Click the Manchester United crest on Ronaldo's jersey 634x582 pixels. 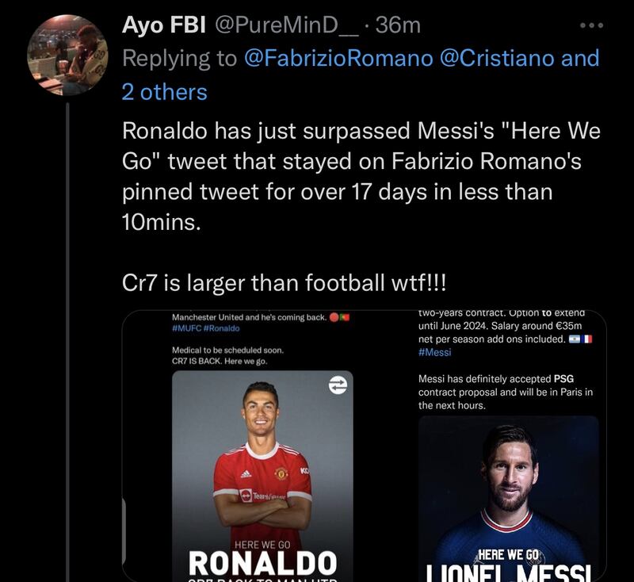point(281,473)
